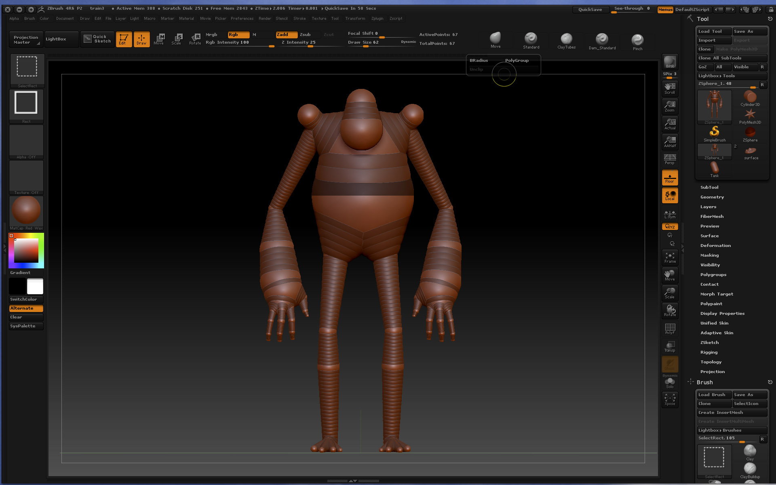Select the Tank tool
The image size is (776, 485).
coord(714,170)
